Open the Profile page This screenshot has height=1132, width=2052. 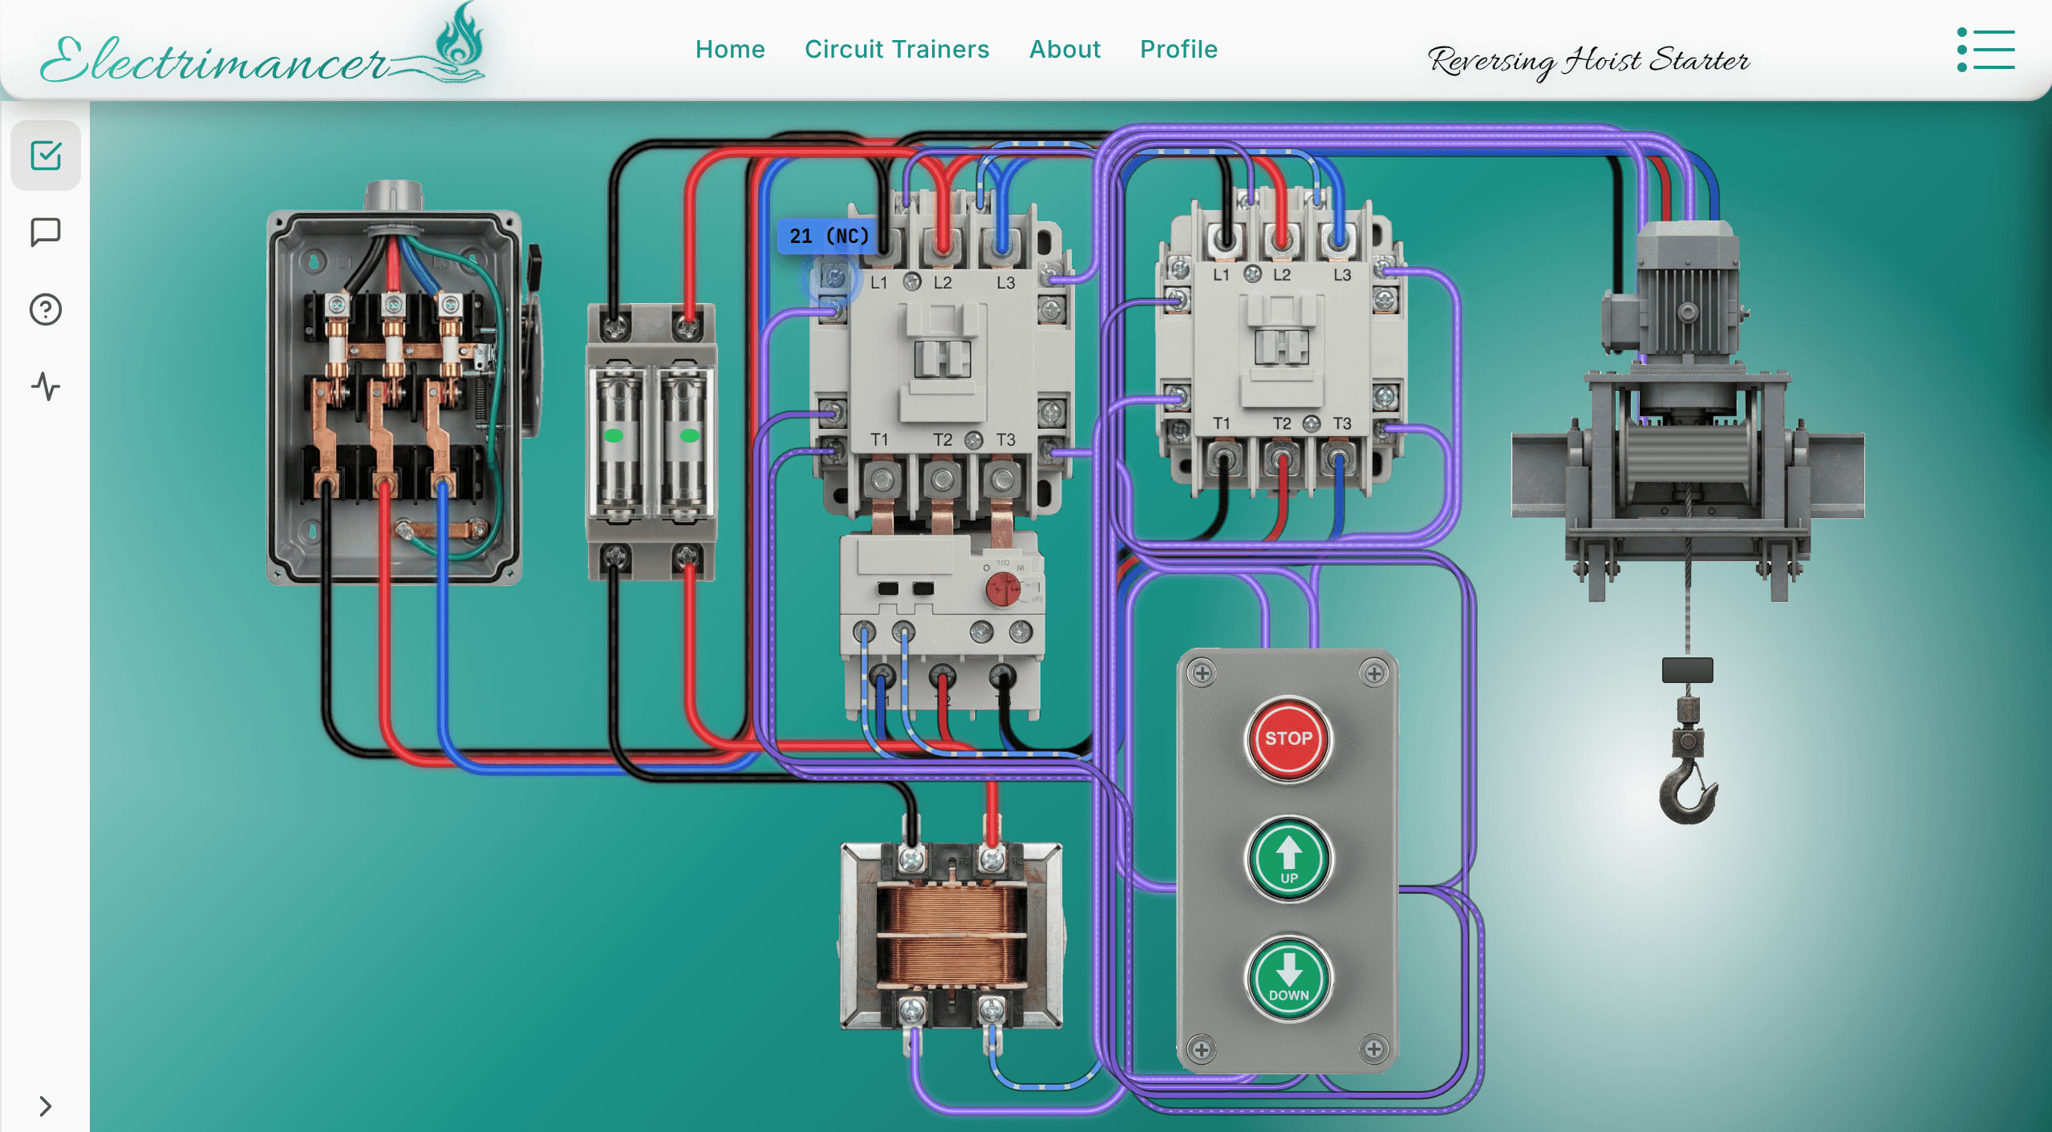[1178, 49]
